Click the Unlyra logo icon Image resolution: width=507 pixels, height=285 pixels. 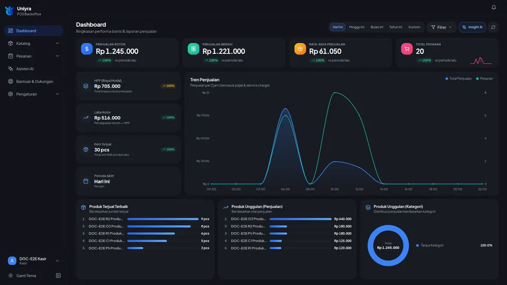10,11
